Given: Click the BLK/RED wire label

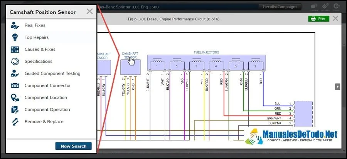Looking at the screenshot, I should 207,85.
